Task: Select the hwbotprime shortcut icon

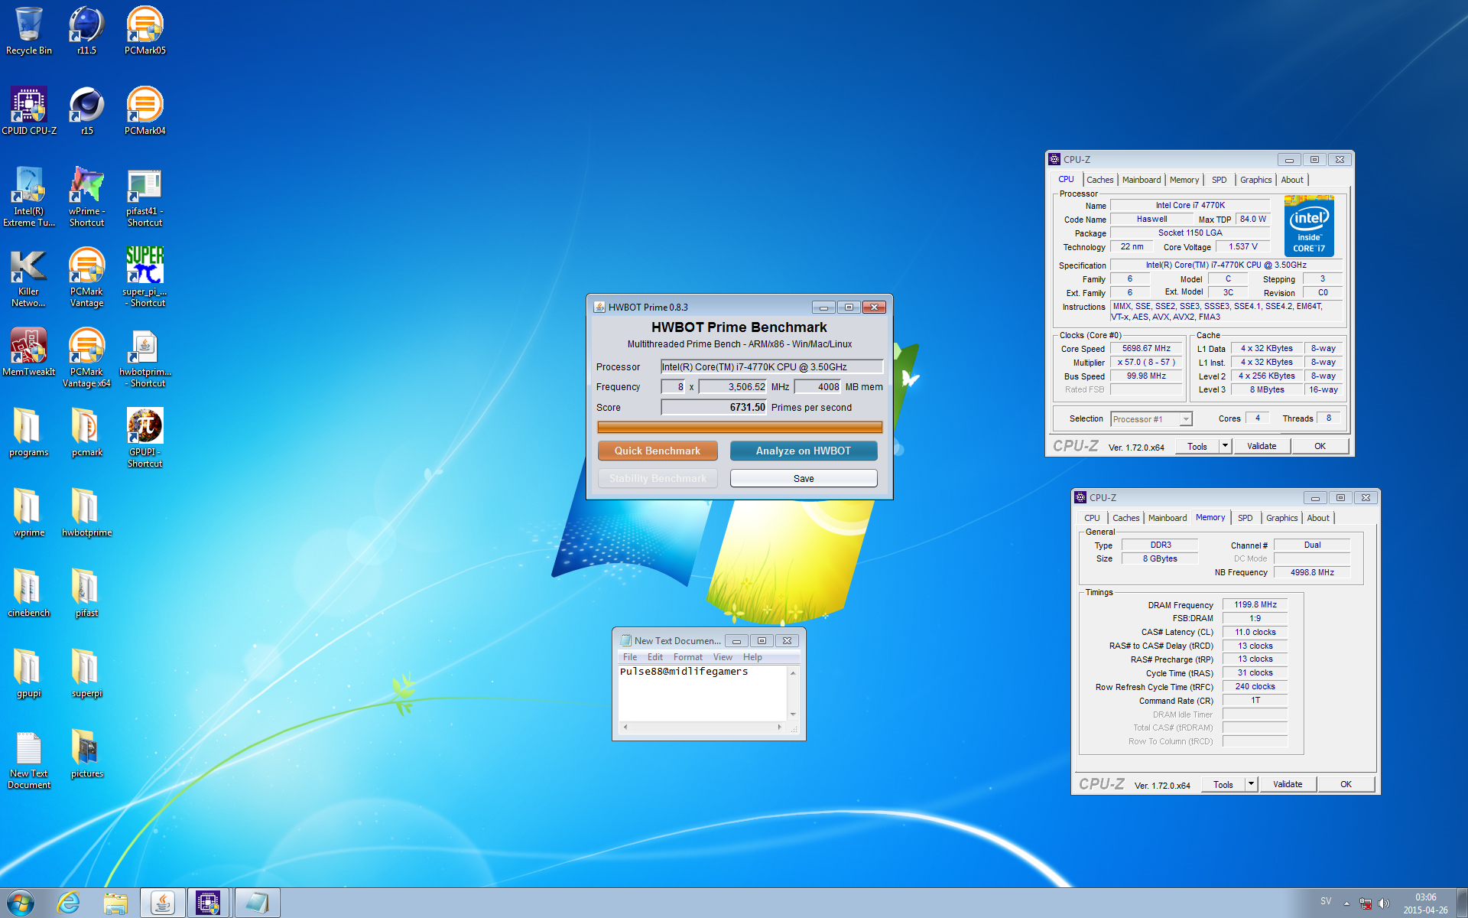Action: point(145,357)
